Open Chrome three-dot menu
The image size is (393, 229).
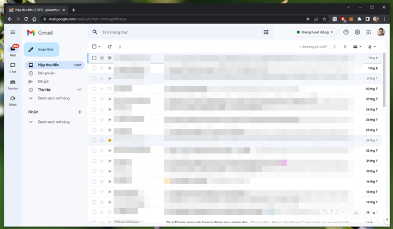point(384,19)
